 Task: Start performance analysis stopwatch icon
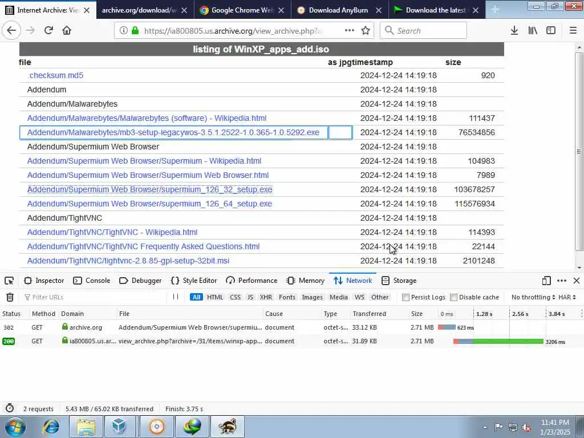[10, 408]
